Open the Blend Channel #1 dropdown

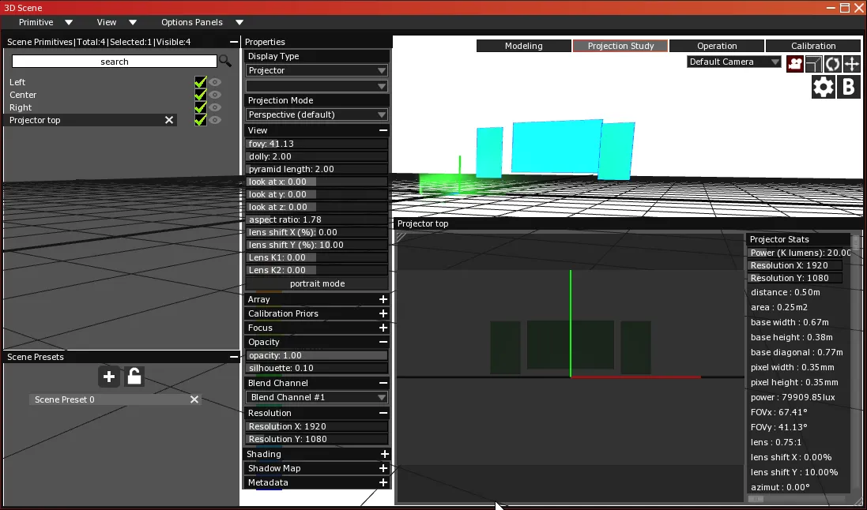pyautogui.click(x=316, y=397)
